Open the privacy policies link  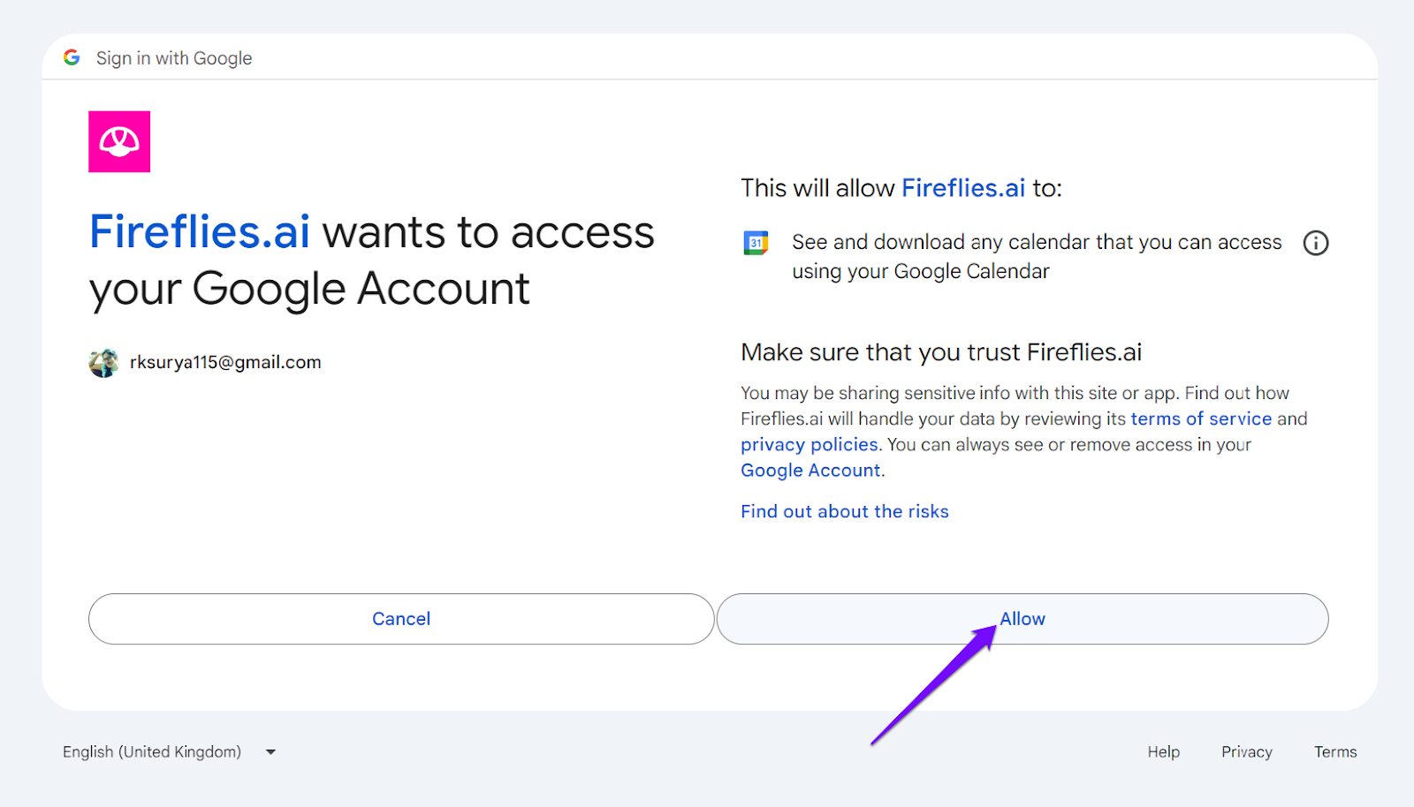tap(810, 444)
